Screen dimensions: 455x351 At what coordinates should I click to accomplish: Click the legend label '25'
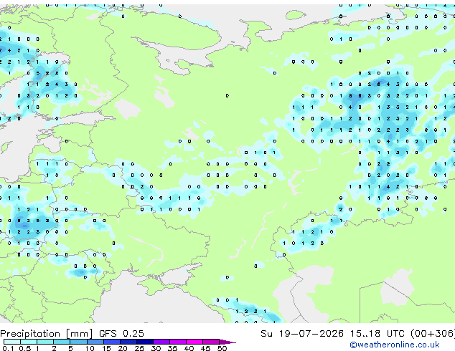(x=139, y=348)
